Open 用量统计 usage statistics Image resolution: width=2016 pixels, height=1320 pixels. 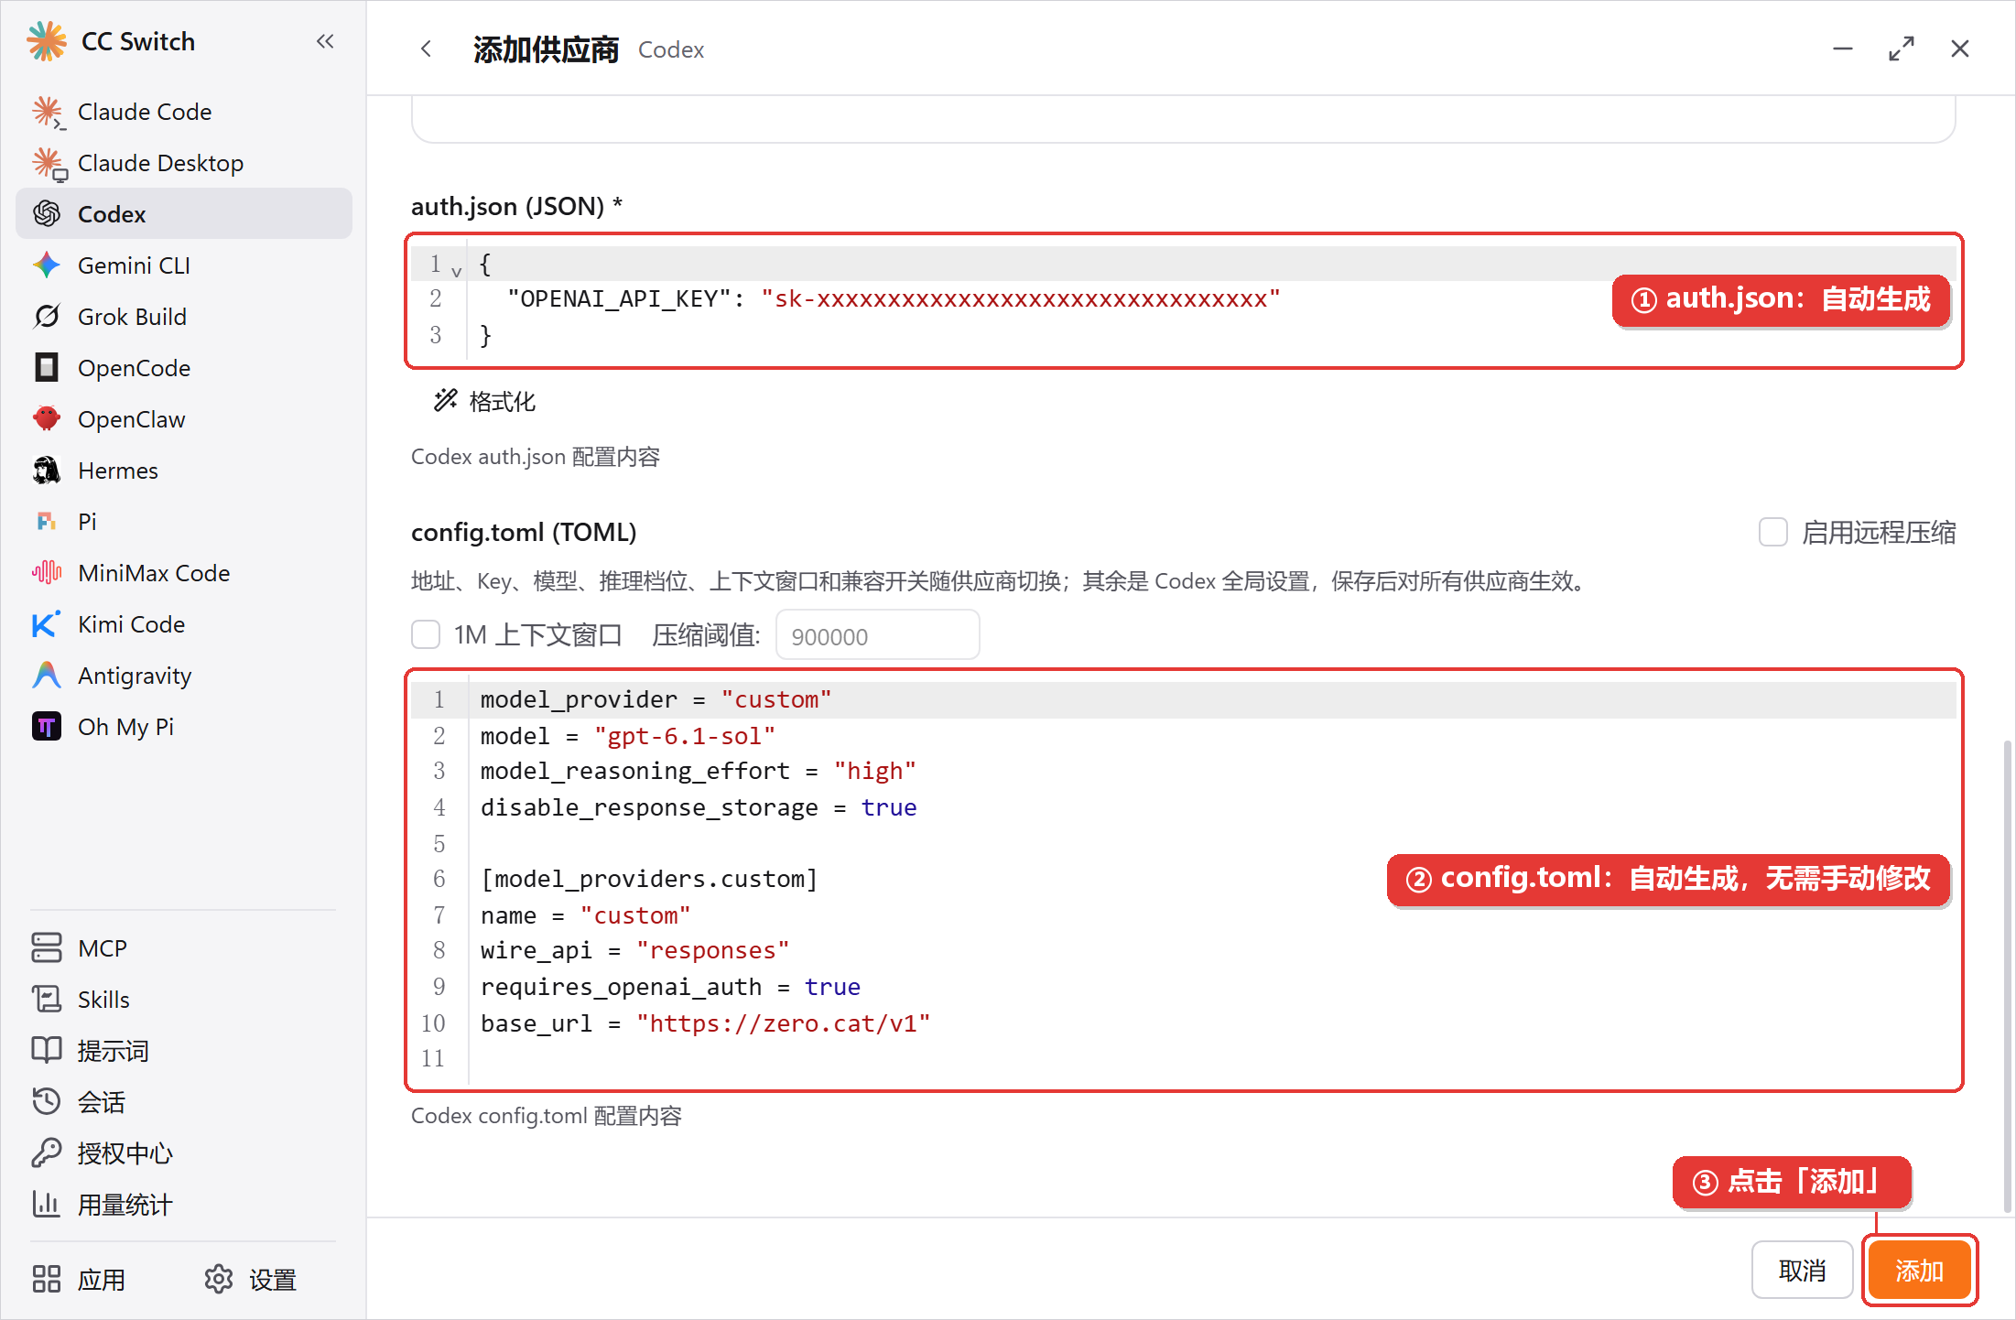pos(183,1205)
